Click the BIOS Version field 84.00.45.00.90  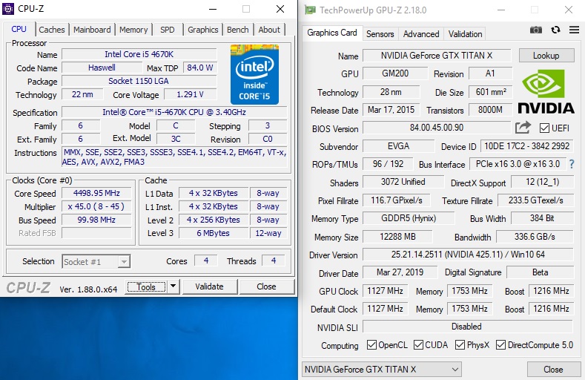pyautogui.click(x=437, y=128)
